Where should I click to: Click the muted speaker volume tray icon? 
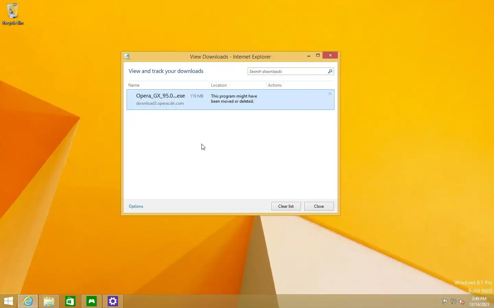(462, 301)
